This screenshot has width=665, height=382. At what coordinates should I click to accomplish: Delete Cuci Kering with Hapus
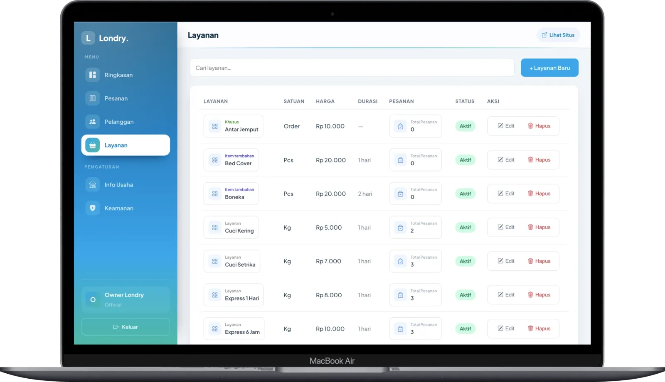coord(539,227)
